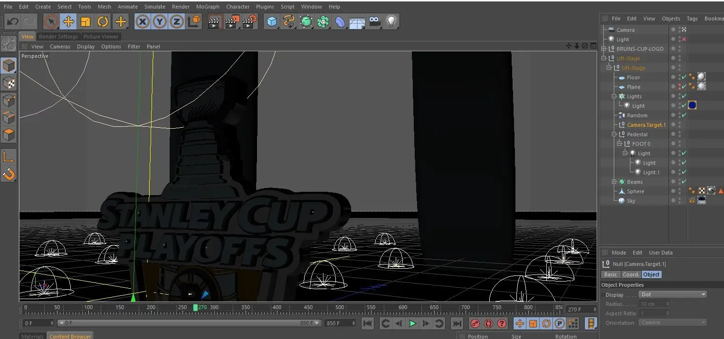
Task: Switch to the Basic attribute tab
Action: pos(610,274)
